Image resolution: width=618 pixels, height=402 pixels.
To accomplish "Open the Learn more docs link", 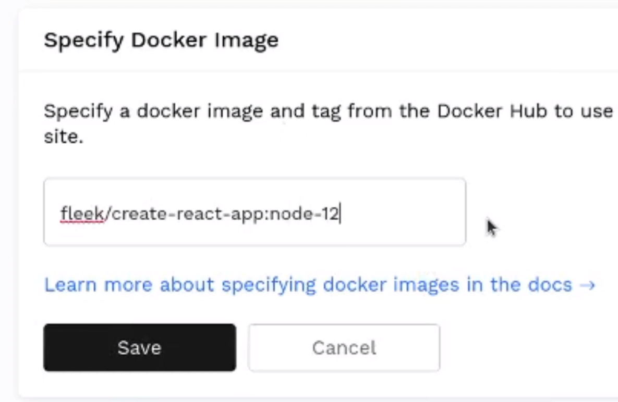I will 308,285.
